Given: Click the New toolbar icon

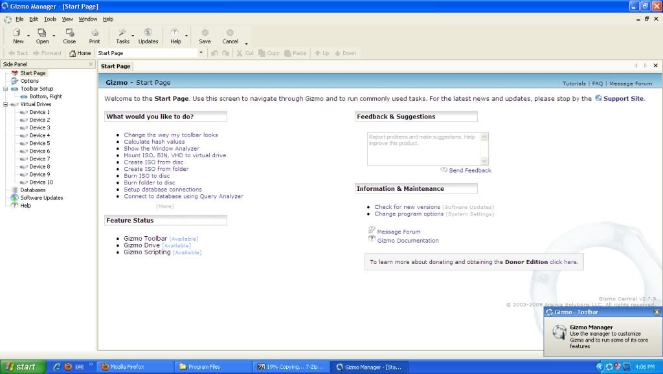Looking at the screenshot, I should click(x=17, y=36).
